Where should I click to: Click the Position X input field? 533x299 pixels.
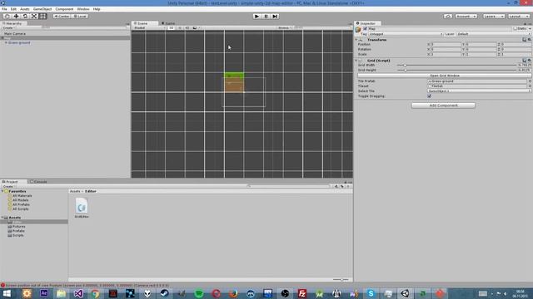click(446, 44)
